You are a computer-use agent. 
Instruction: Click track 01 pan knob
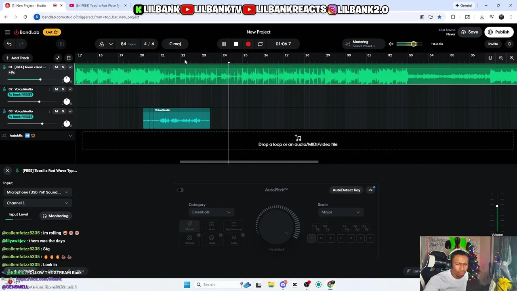coord(67,79)
